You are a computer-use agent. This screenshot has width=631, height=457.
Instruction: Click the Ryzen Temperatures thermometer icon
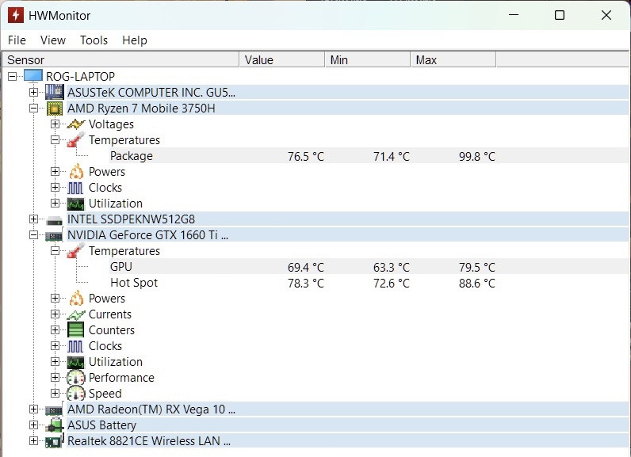pos(75,139)
